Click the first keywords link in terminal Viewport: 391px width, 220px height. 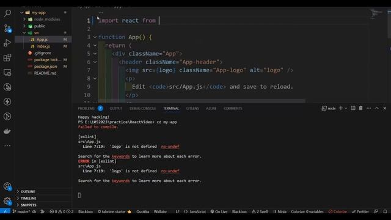coord(121,156)
